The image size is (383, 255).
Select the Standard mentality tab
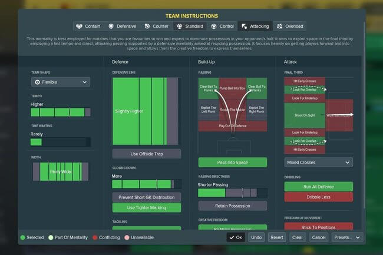pos(190,27)
